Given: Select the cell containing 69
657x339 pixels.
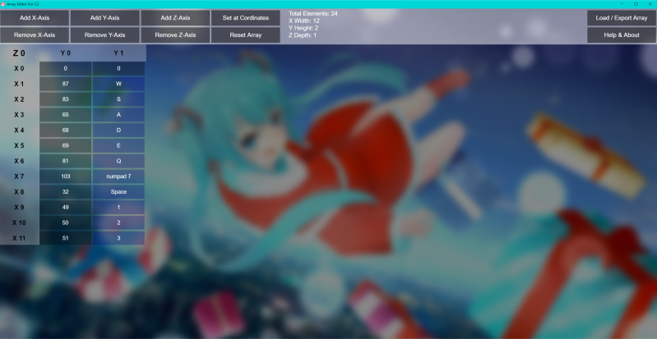Looking at the screenshot, I should pos(65,145).
